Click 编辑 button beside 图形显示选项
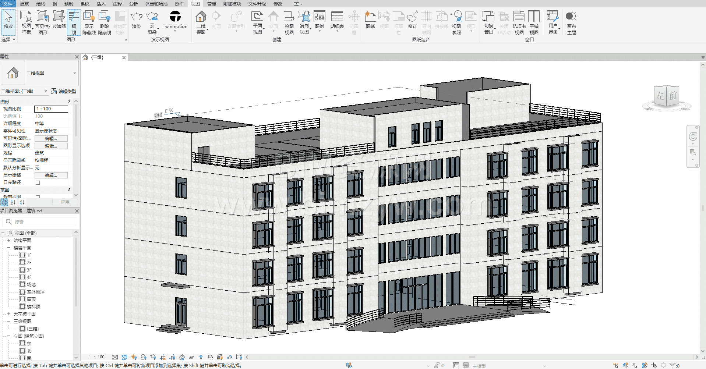 point(51,146)
